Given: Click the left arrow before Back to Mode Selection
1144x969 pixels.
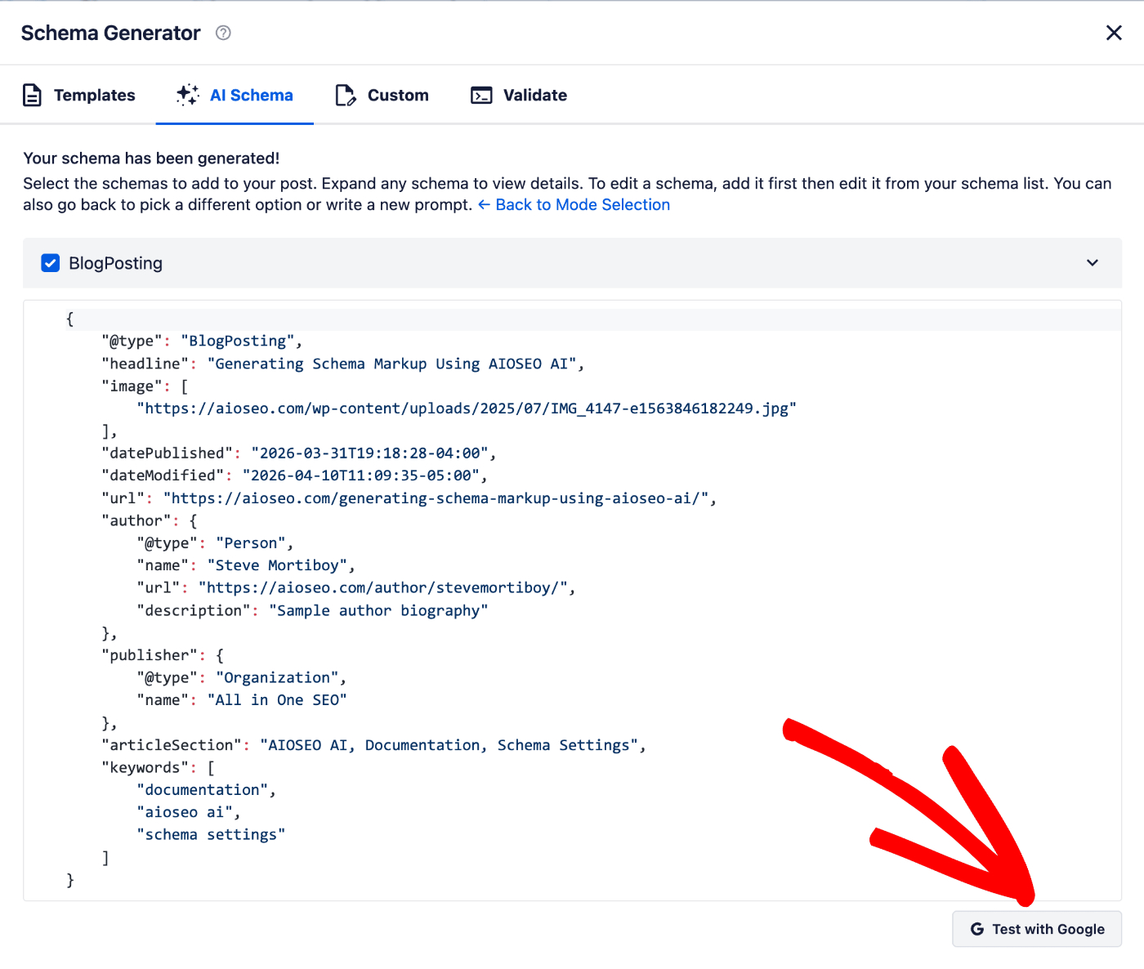Looking at the screenshot, I should point(485,205).
